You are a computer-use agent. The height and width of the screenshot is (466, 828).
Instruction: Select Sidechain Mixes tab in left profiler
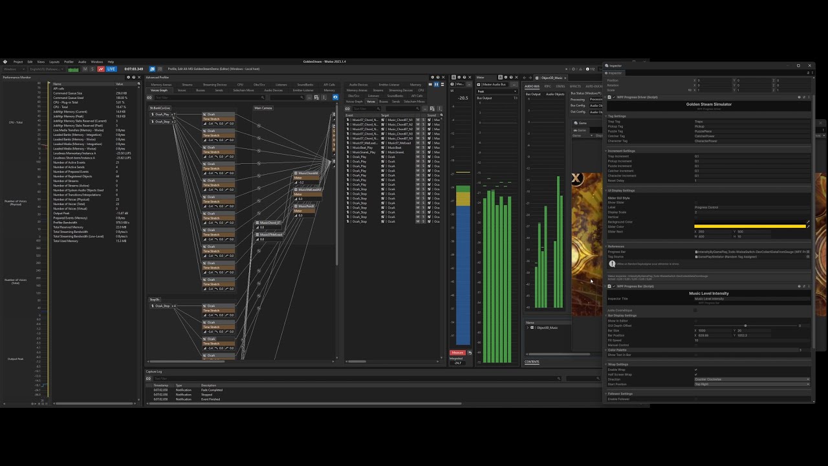pos(243,90)
